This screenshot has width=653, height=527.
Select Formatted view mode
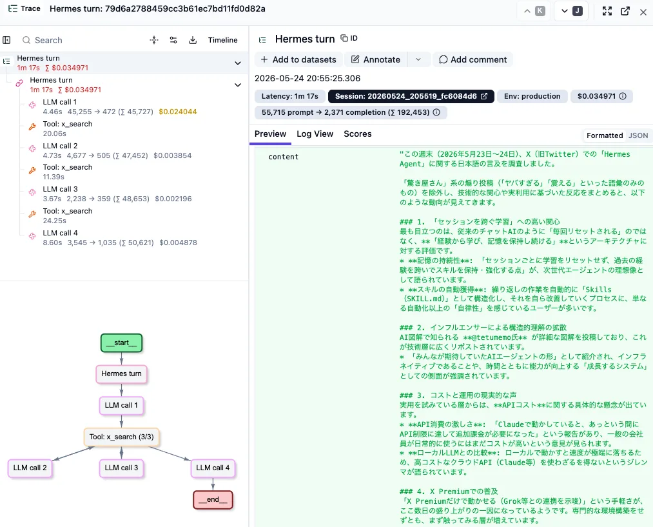point(605,135)
